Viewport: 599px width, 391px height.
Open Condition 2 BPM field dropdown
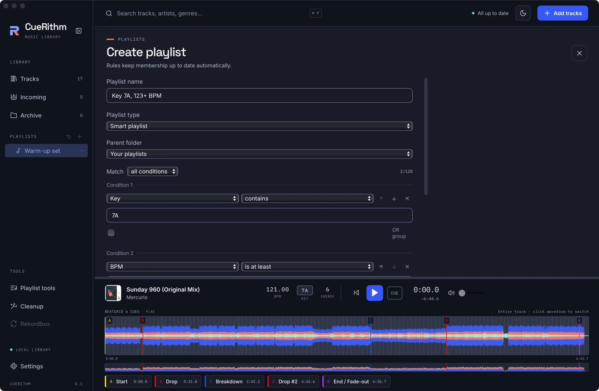point(173,267)
